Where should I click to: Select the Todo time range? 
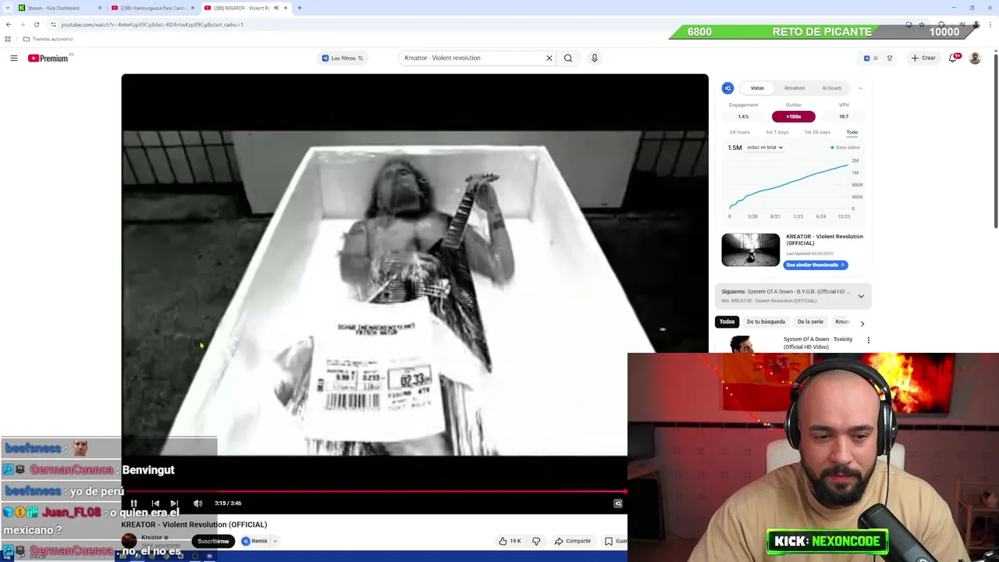(x=852, y=133)
